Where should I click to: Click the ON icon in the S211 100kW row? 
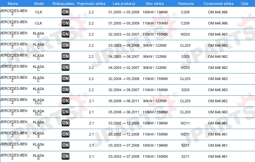66,145
